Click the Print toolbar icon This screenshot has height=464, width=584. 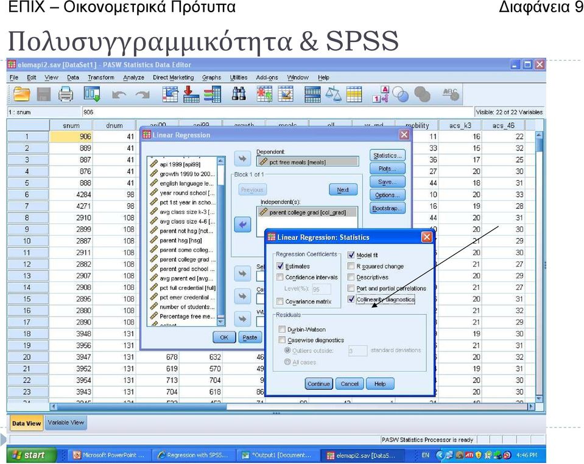point(66,94)
